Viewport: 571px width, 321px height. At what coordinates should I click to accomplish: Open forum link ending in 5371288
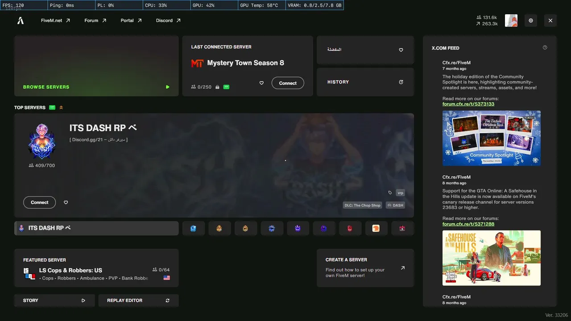[x=468, y=224]
